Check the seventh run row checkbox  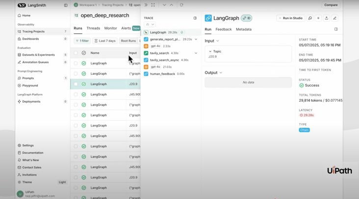tap(76, 126)
